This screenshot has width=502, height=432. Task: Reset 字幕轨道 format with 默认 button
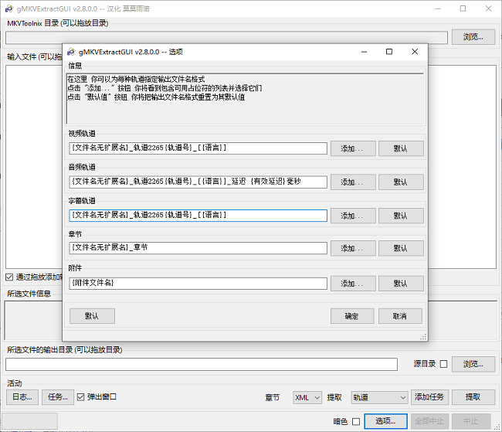click(401, 216)
